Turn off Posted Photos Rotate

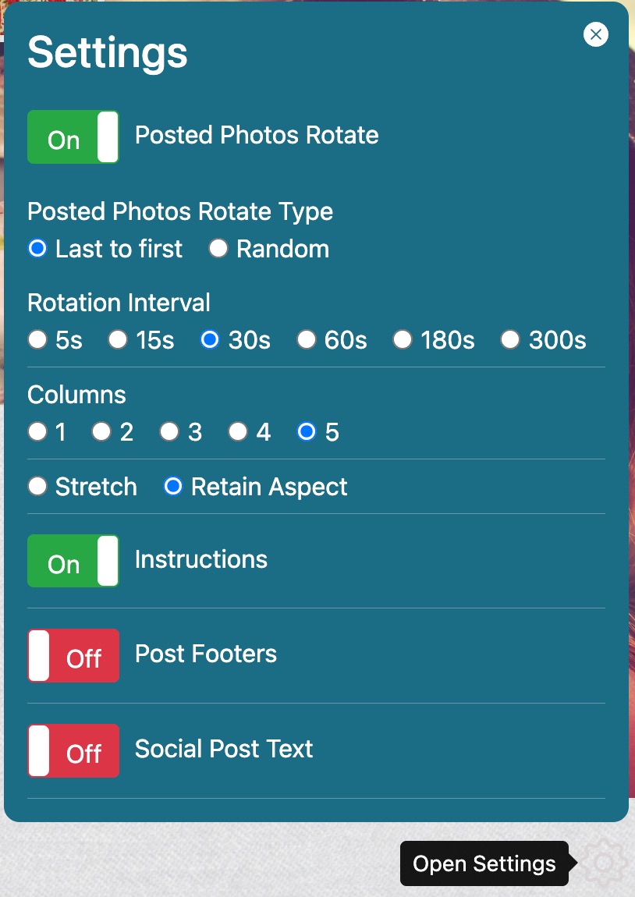click(73, 136)
